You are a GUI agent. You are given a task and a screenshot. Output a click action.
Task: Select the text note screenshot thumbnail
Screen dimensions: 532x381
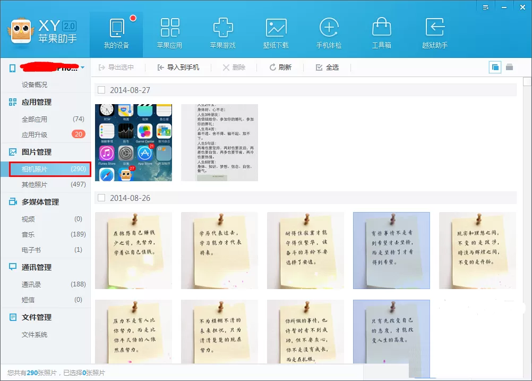(219, 142)
